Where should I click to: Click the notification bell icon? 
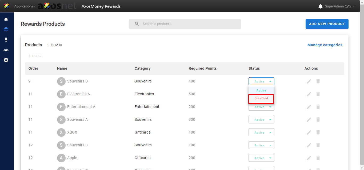[x=321, y=6]
